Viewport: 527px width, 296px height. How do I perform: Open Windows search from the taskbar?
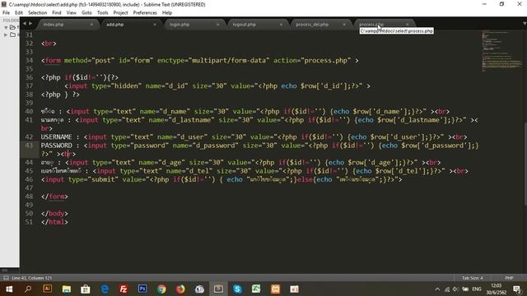tap(28, 289)
